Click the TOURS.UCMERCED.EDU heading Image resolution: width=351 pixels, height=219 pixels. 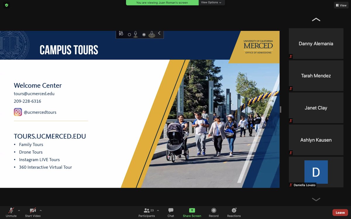(50, 136)
